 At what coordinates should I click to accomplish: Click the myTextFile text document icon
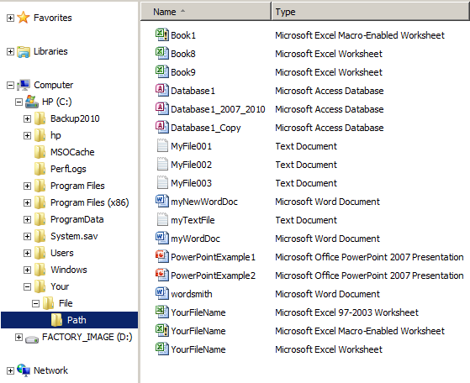(x=162, y=219)
